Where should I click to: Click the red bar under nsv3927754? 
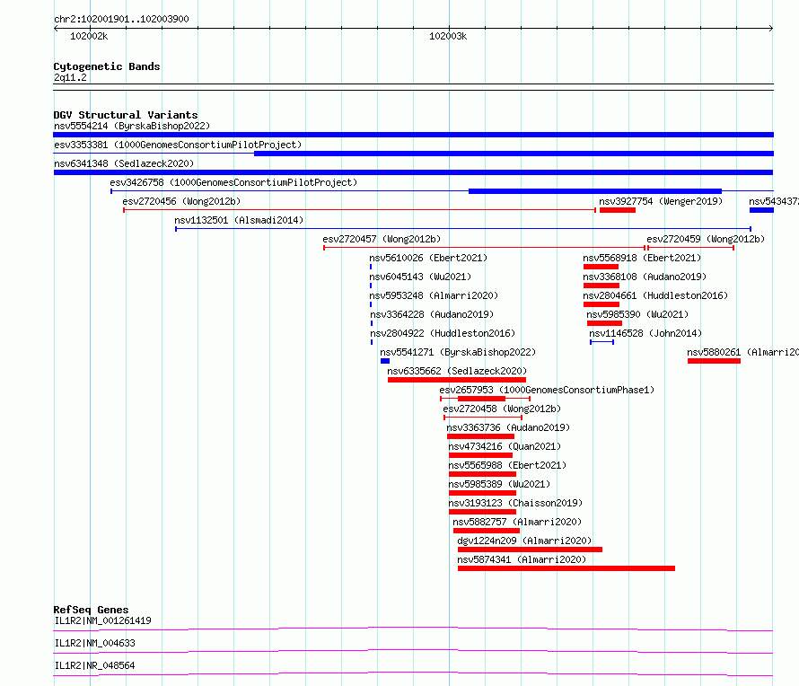click(618, 210)
